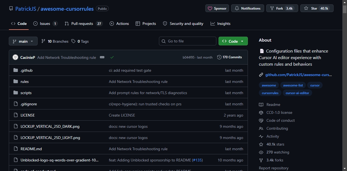The height and width of the screenshot is (171, 347).
Task: Expand the main branch selector dropdown
Action: tap(23, 41)
